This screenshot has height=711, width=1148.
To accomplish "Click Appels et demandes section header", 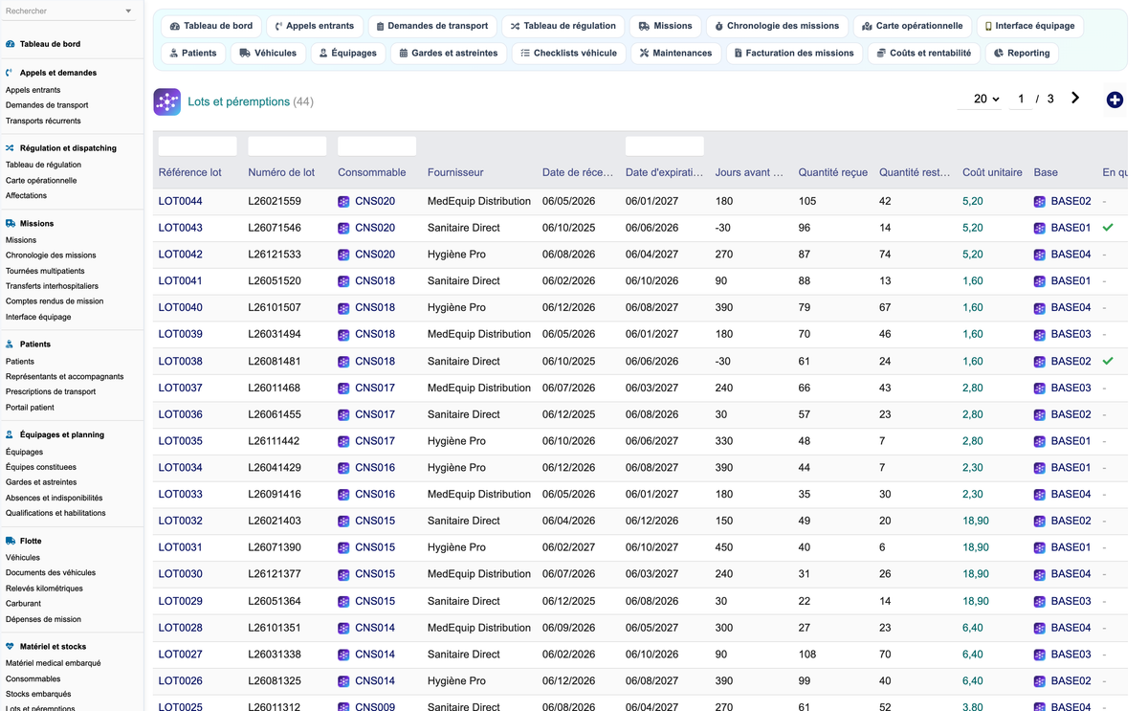I will [57, 73].
